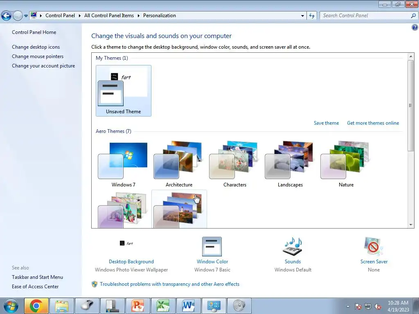Expand arrow after Control Panel breadcrumb
The height and width of the screenshot is (314, 419).
[x=80, y=16]
